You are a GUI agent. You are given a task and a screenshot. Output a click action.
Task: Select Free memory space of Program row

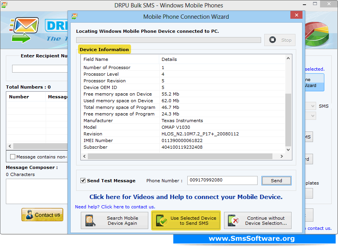click(183, 114)
